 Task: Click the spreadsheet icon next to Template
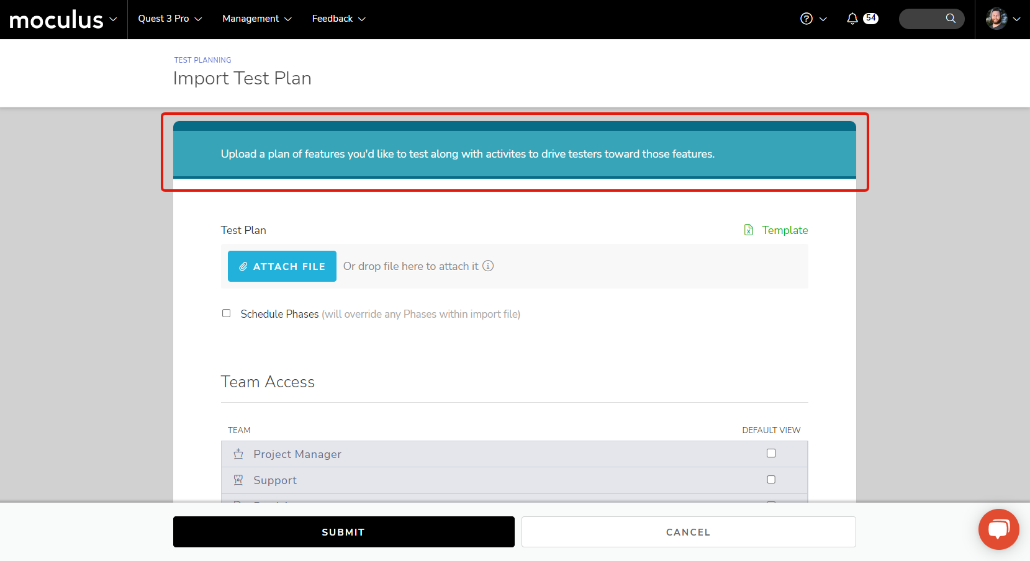point(749,230)
